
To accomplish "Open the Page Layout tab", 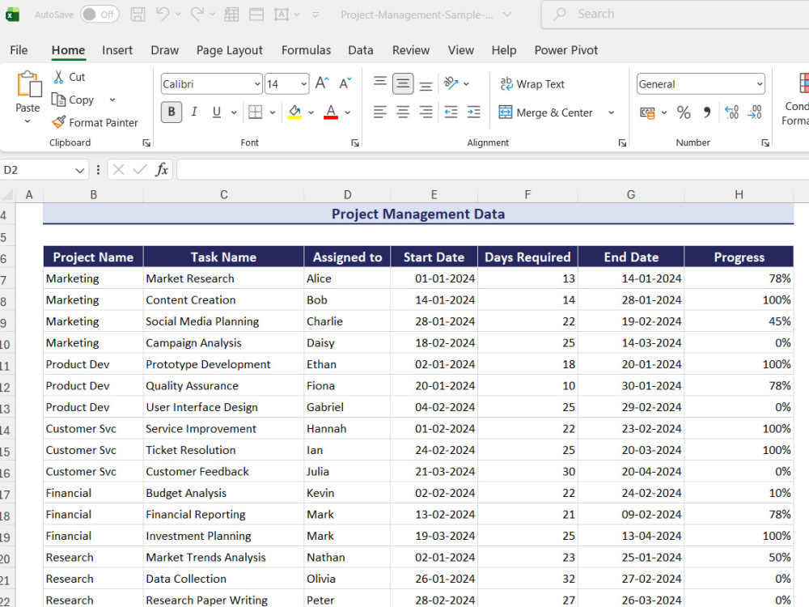I will pos(230,50).
